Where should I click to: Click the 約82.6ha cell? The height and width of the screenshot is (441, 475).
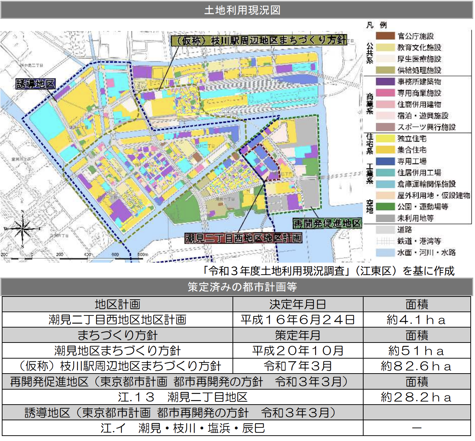click(417, 366)
